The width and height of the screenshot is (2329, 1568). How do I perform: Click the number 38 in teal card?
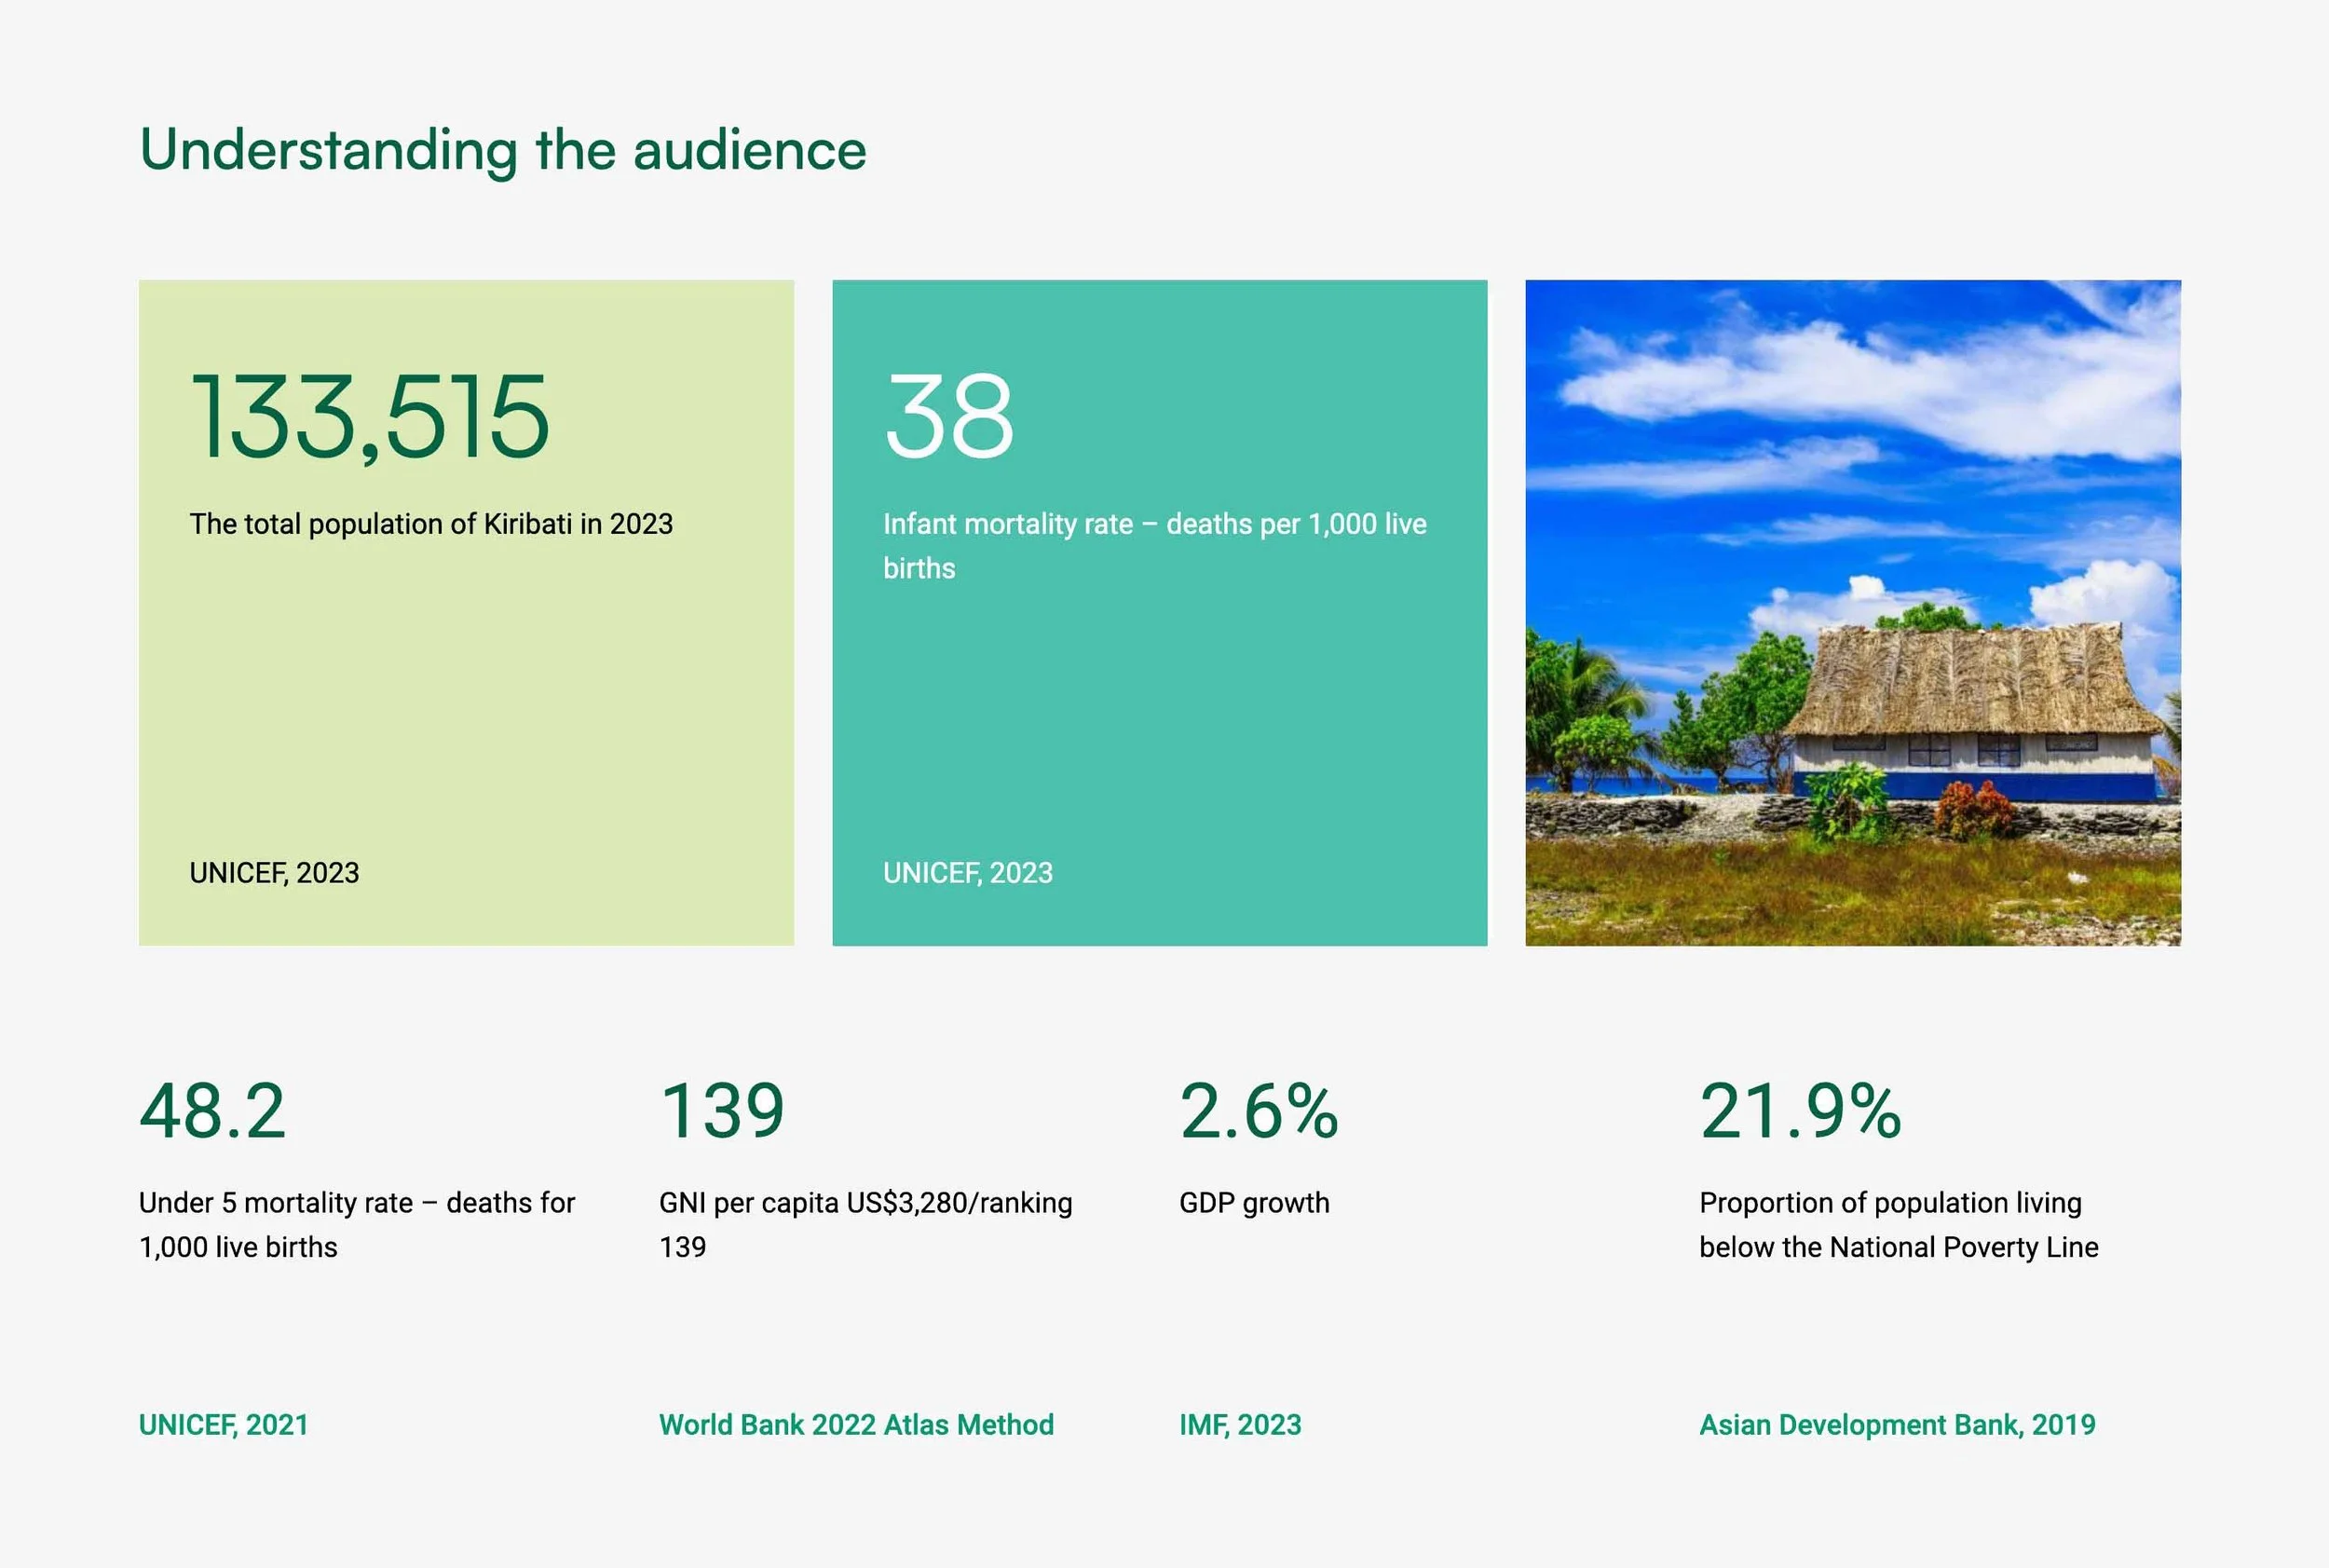(x=948, y=416)
